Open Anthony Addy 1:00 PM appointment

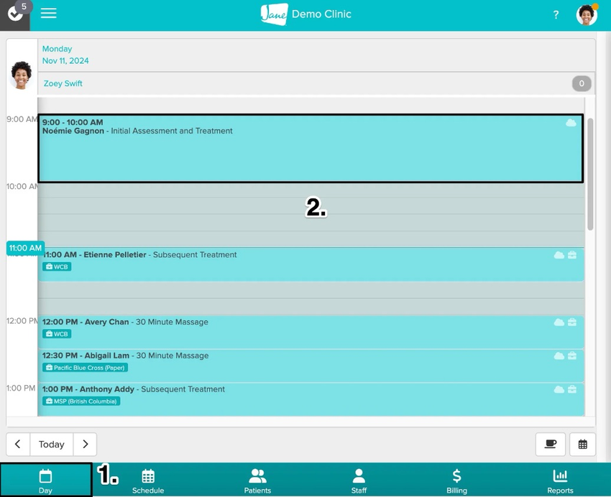pyautogui.click(x=311, y=399)
